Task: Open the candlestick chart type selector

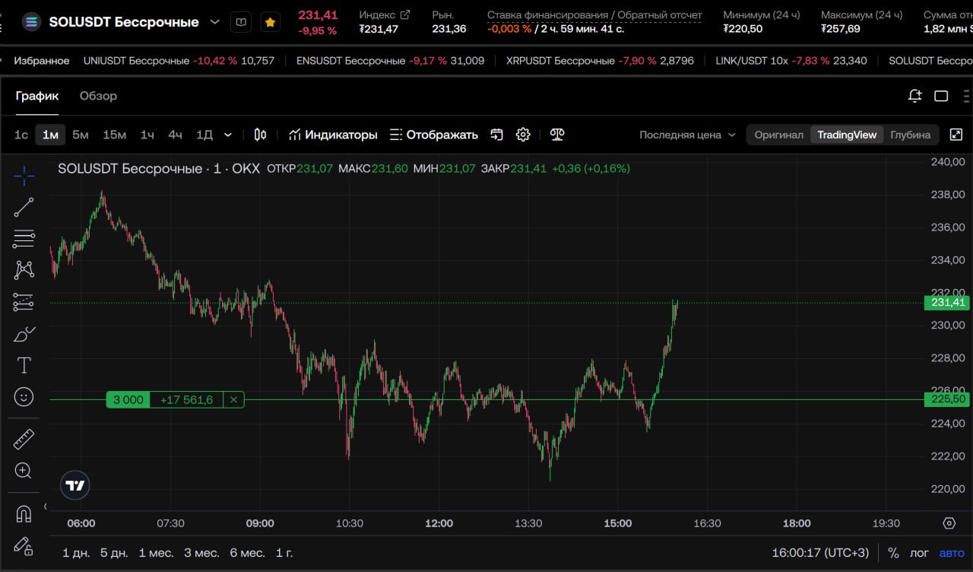Action: 260,135
